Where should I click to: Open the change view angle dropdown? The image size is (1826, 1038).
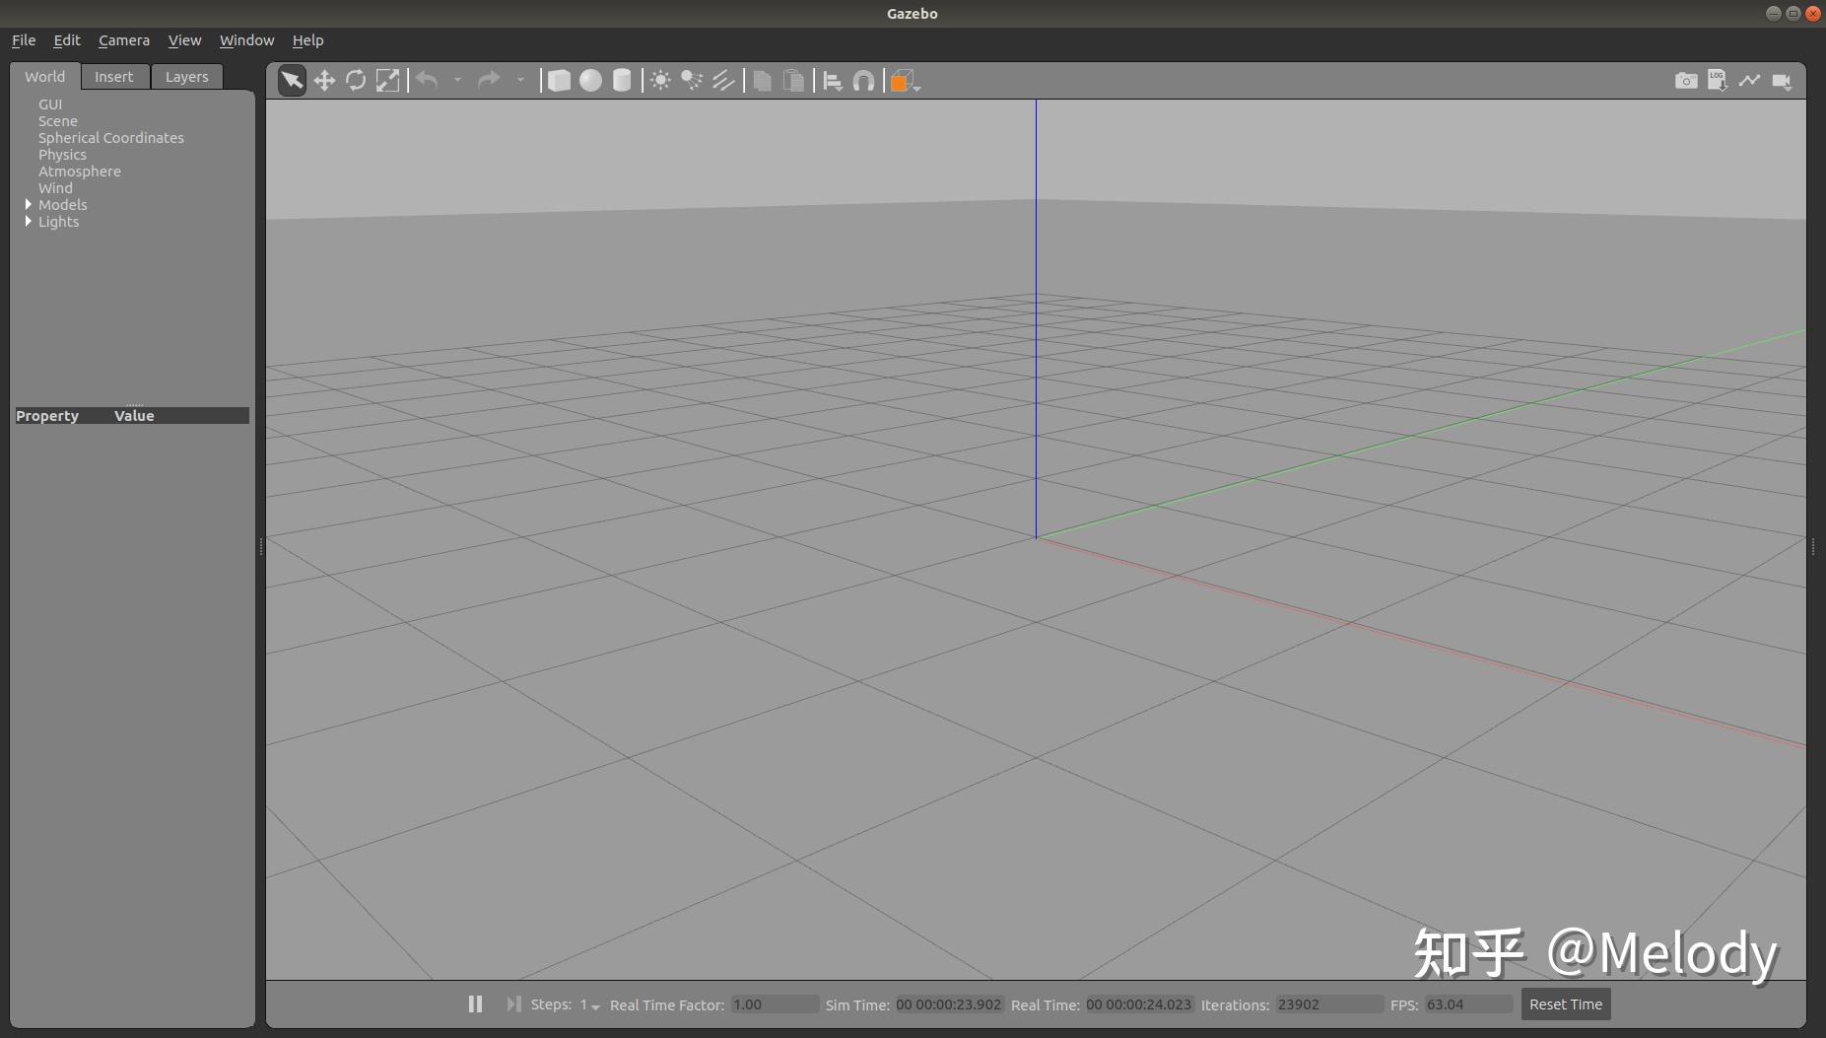(x=905, y=81)
